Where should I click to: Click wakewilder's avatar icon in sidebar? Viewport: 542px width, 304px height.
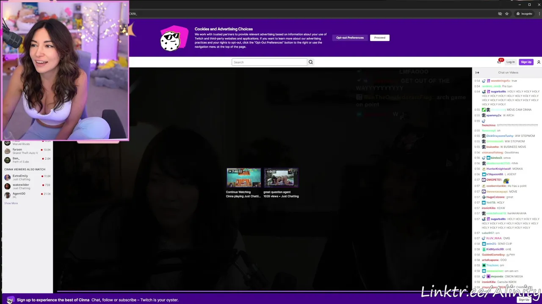(7, 186)
